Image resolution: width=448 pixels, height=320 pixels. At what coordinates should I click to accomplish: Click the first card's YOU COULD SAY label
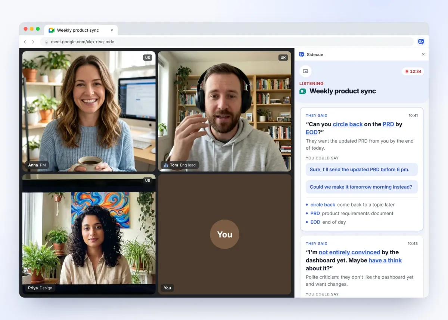click(322, 158)
